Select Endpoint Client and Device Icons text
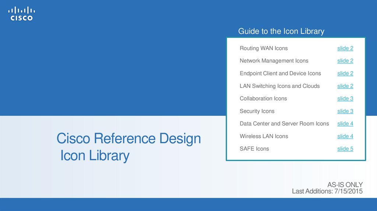This screenshot has height=211, width=377. point(280,74)
